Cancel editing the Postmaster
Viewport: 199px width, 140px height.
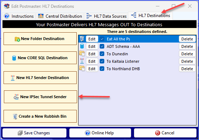point(165,133)
